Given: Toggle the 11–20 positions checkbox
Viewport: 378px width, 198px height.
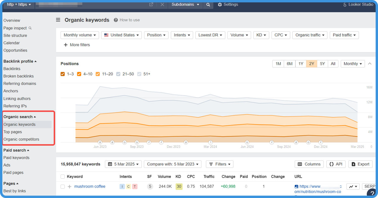Looking at the screenshot, I should click(x=98, y=74).
